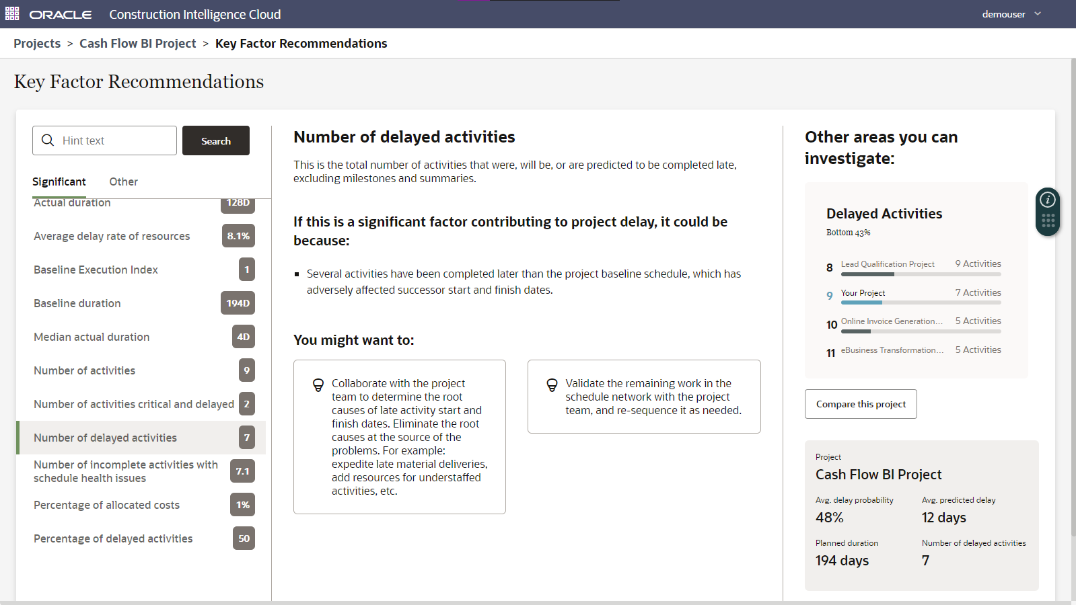The image size is (1076, 605).
Task: Select Number of delayed activities factor
Action: click(x=141, y=438)
